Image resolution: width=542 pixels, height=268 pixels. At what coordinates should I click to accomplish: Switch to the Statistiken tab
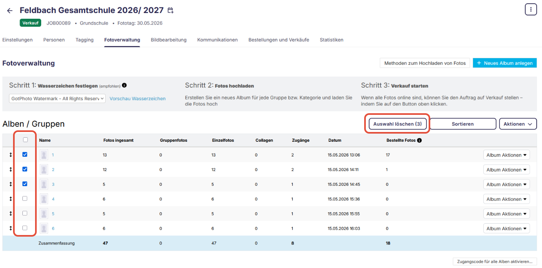332,40
